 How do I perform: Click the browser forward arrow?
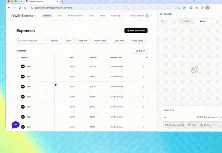(14, 8)
